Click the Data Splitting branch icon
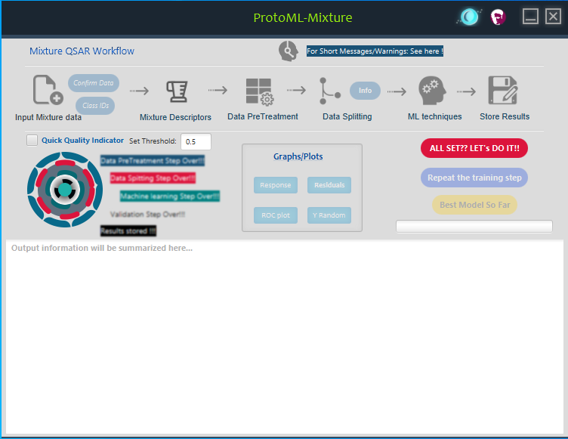The height and width of the screenshot is (439, 568). point(329,91)
